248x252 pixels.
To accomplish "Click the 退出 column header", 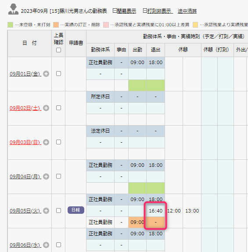I will point(155,50).
